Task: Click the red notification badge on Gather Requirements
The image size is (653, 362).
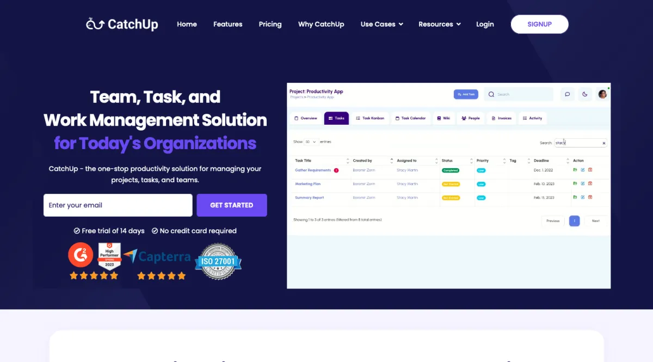Action: (x=336, y=170)
